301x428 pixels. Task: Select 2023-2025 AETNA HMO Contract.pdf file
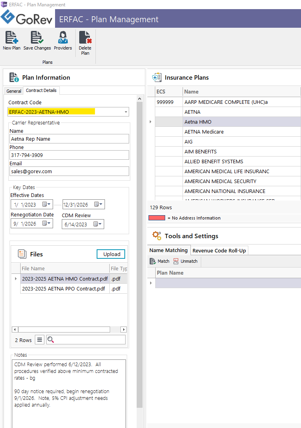[65, 279]
